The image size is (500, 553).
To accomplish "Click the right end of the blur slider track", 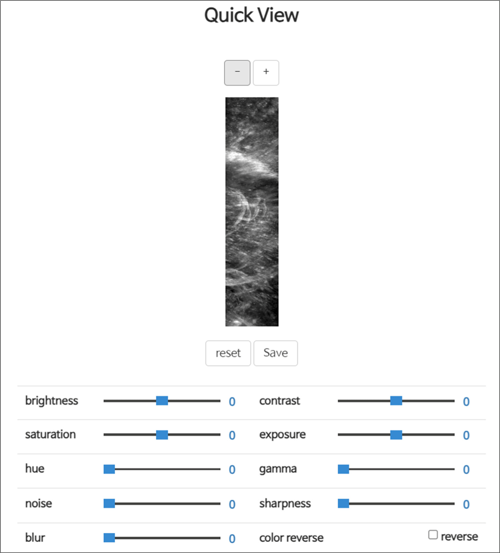I will tap(218, 538).
